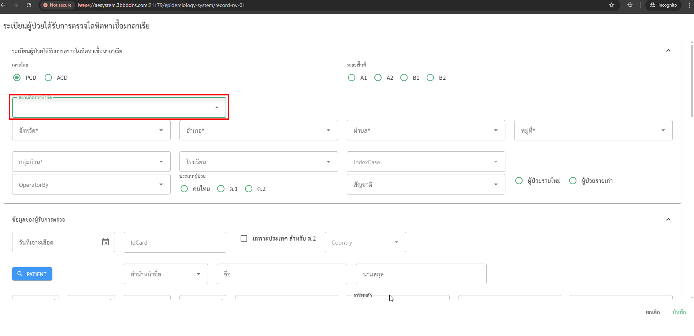Click the Not secure warning badge
Image resolution: width=694 pixels, height=336 pixels.
click(x=57, y=5)
